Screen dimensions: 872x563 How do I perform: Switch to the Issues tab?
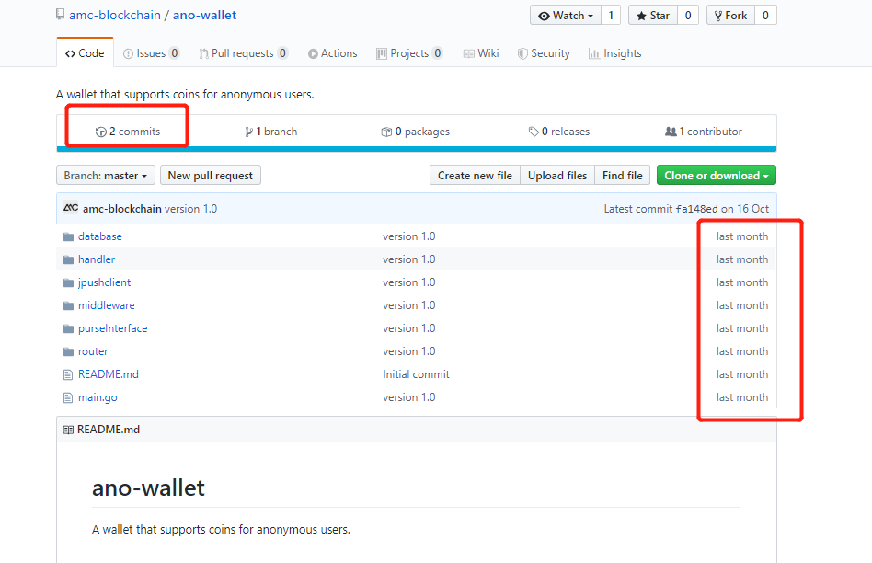(x=151, y=53)
